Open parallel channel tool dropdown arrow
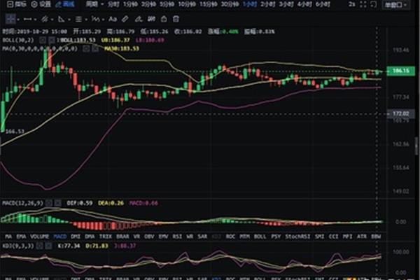This screenshot has height=280, width=420. [52, 20]
